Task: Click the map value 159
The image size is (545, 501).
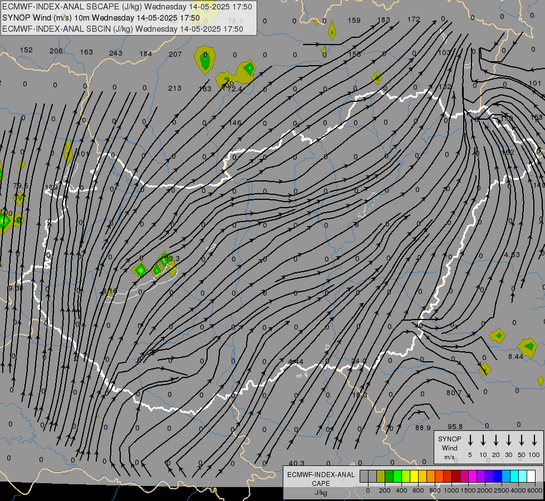Action: pos(354,21)
